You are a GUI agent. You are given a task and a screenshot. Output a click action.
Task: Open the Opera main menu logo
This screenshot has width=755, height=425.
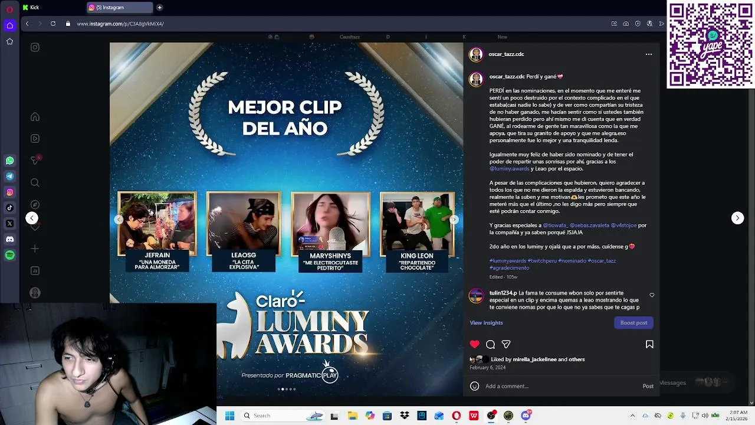pyautogui.click(x=9, y=9)
